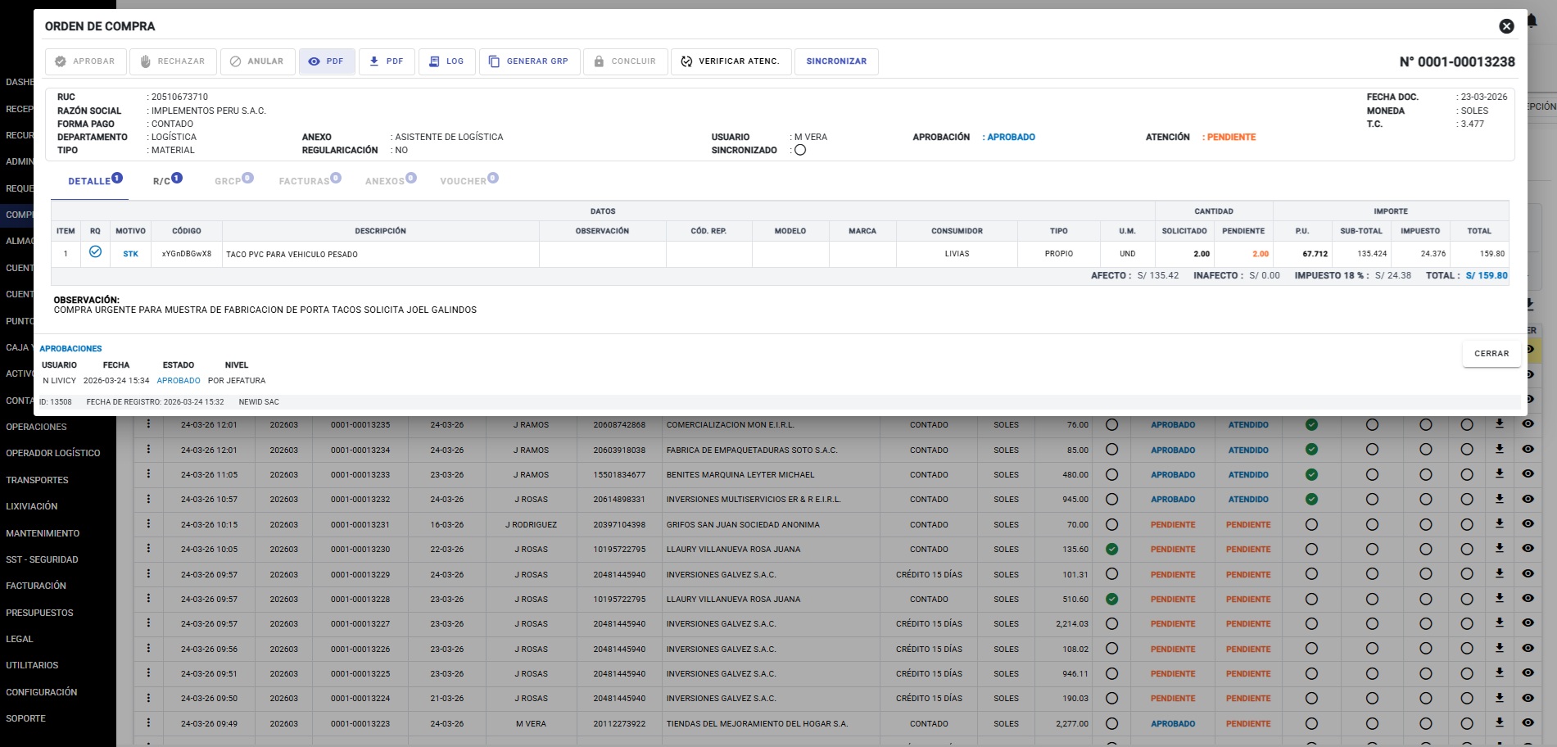Open the LOG history
1557x747 pixels.
coord(446,61)
